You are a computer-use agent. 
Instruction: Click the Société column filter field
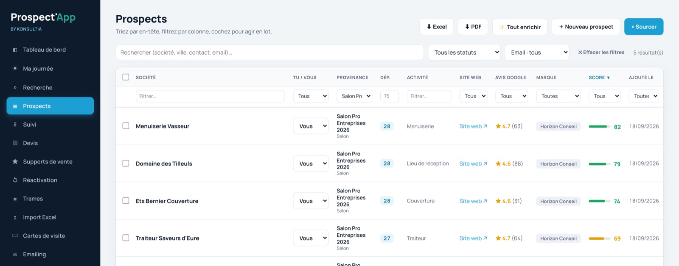210,96
